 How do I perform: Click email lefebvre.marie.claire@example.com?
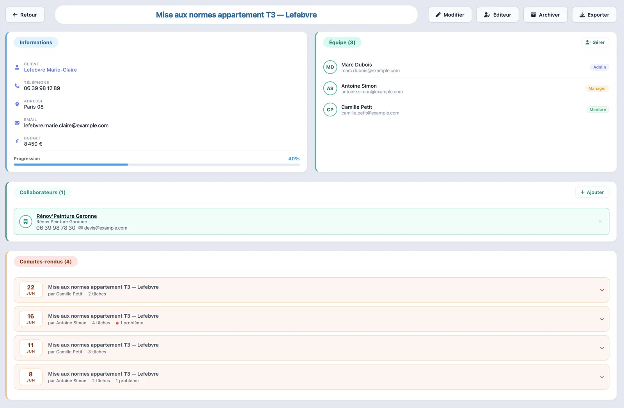pos(66,125)
